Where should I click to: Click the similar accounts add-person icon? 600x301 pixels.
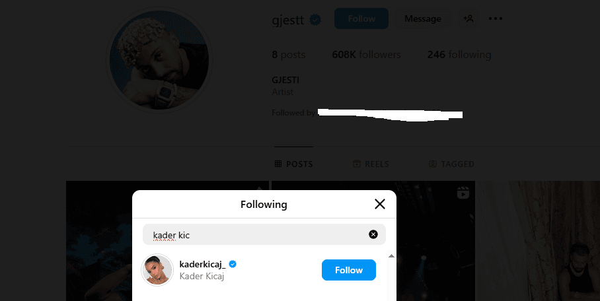469,18
